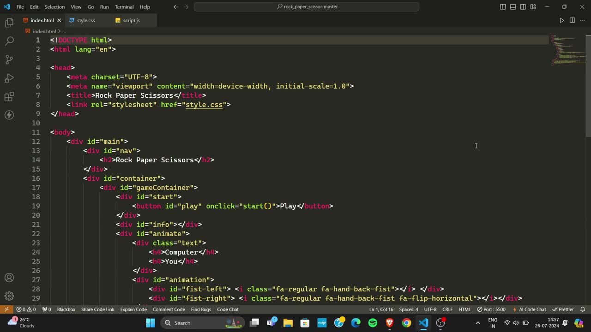Open the Windows Start button
Image resolution: width=591 pixels, height=332 pixels.
point(151,323)
